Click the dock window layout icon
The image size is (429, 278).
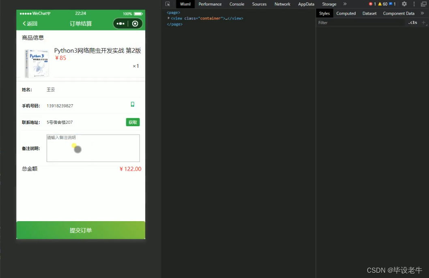[424, 4]
